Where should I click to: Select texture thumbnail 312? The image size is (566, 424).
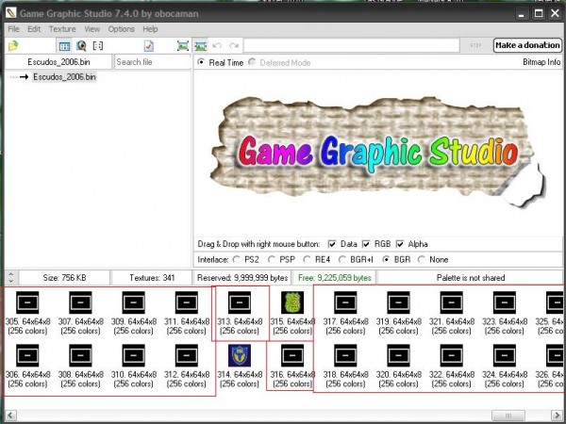pyautogui.click(x=187, y=355)
